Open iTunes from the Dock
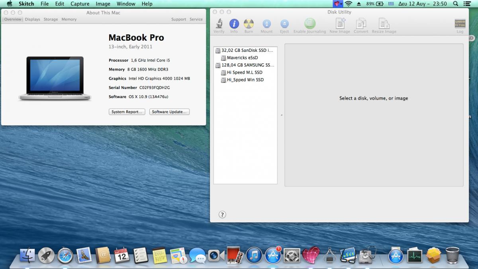The height and width of the screenshot is (269, 478). (x=254, y=255)
